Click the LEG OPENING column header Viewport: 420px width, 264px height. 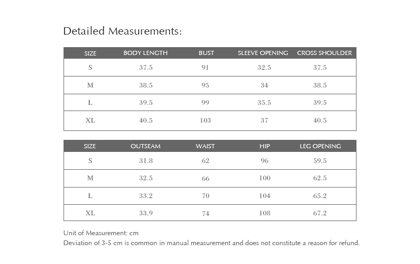(x=320, y=146)
